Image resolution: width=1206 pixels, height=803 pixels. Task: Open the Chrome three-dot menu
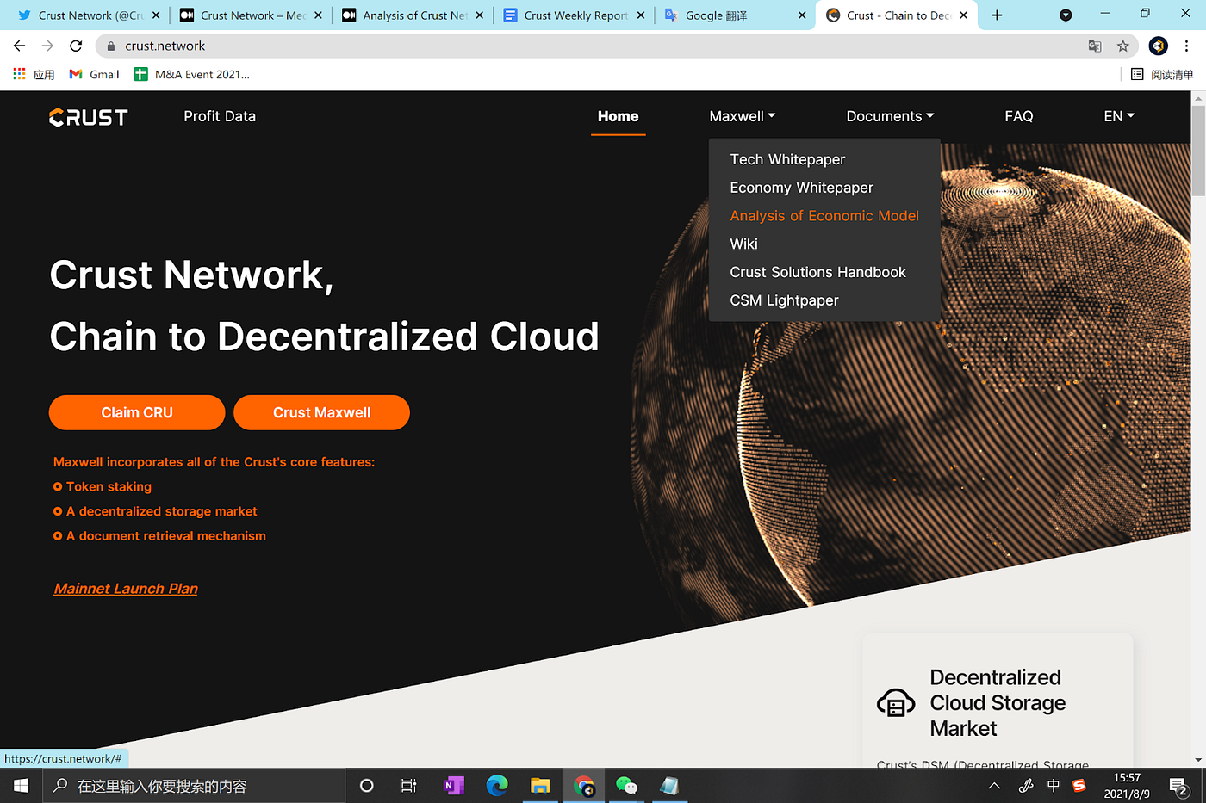click(x=1186, y=46)
